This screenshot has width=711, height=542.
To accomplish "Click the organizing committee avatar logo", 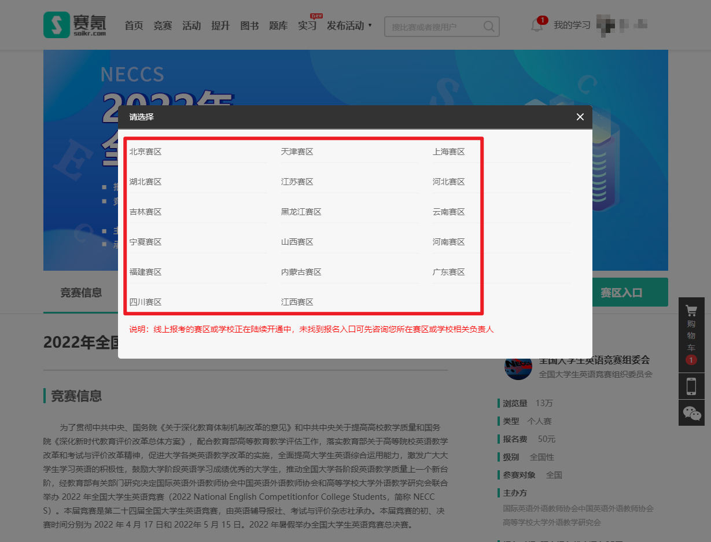I will tap(518, 366).
